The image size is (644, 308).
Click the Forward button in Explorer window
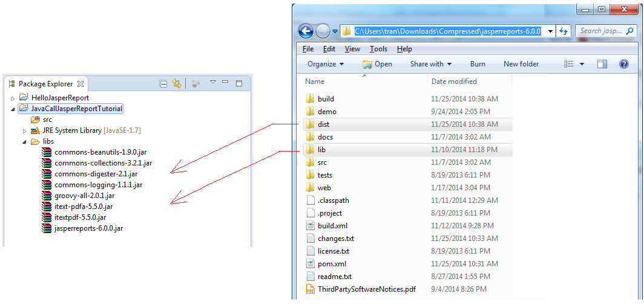323,31
